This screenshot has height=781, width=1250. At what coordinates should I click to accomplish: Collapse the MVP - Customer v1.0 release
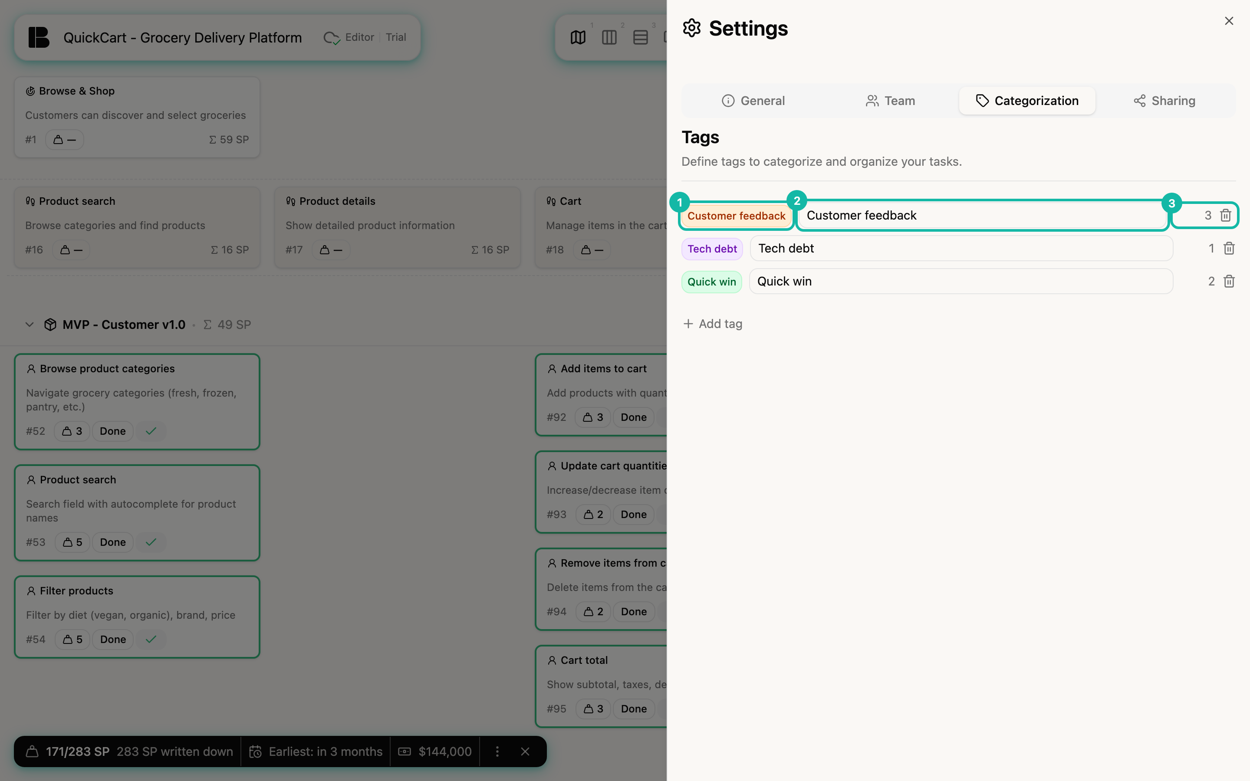click(30, 325)
